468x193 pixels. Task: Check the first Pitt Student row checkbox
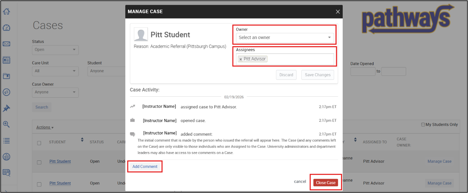(x=39, y=162)
